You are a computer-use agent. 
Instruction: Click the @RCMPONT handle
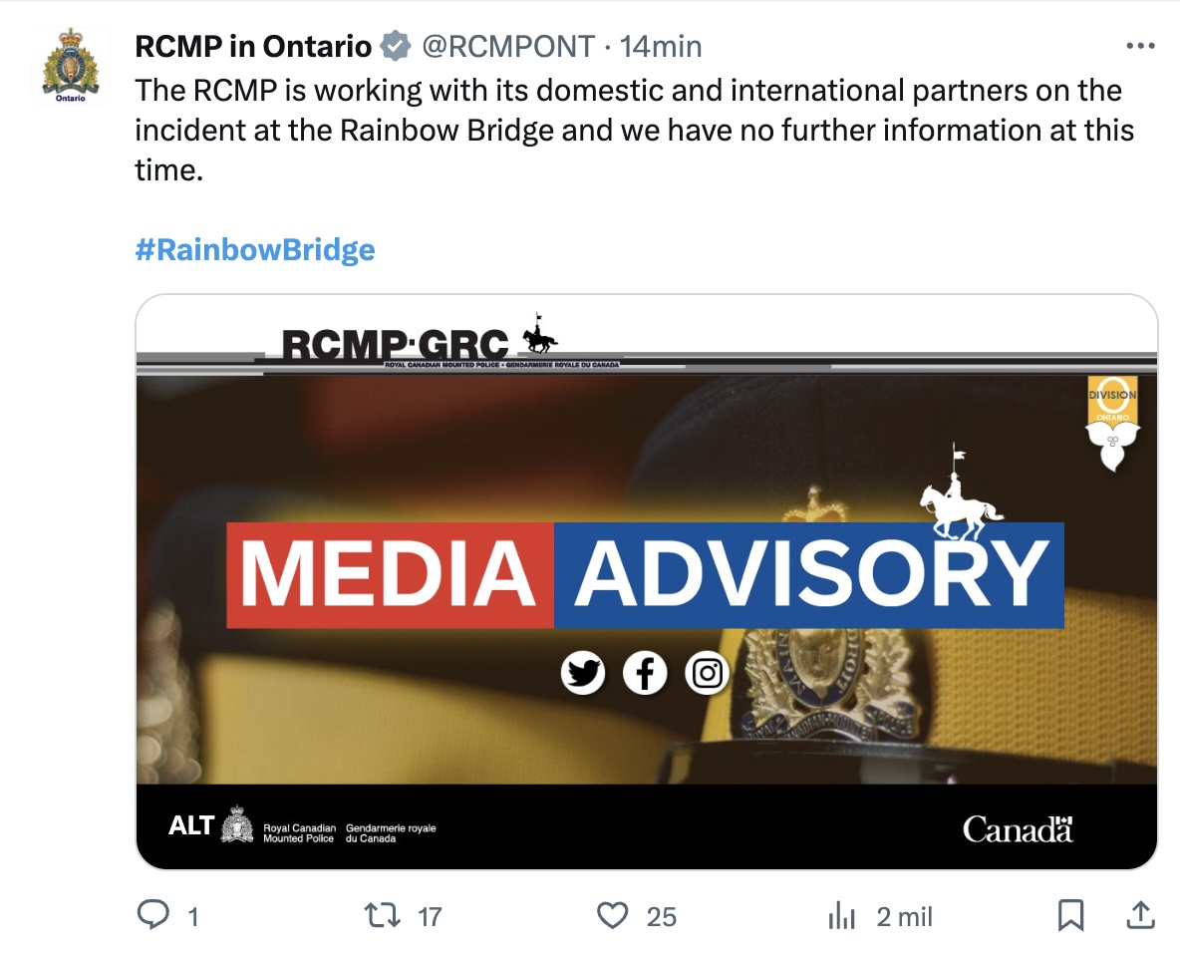(x=508, y=46)
